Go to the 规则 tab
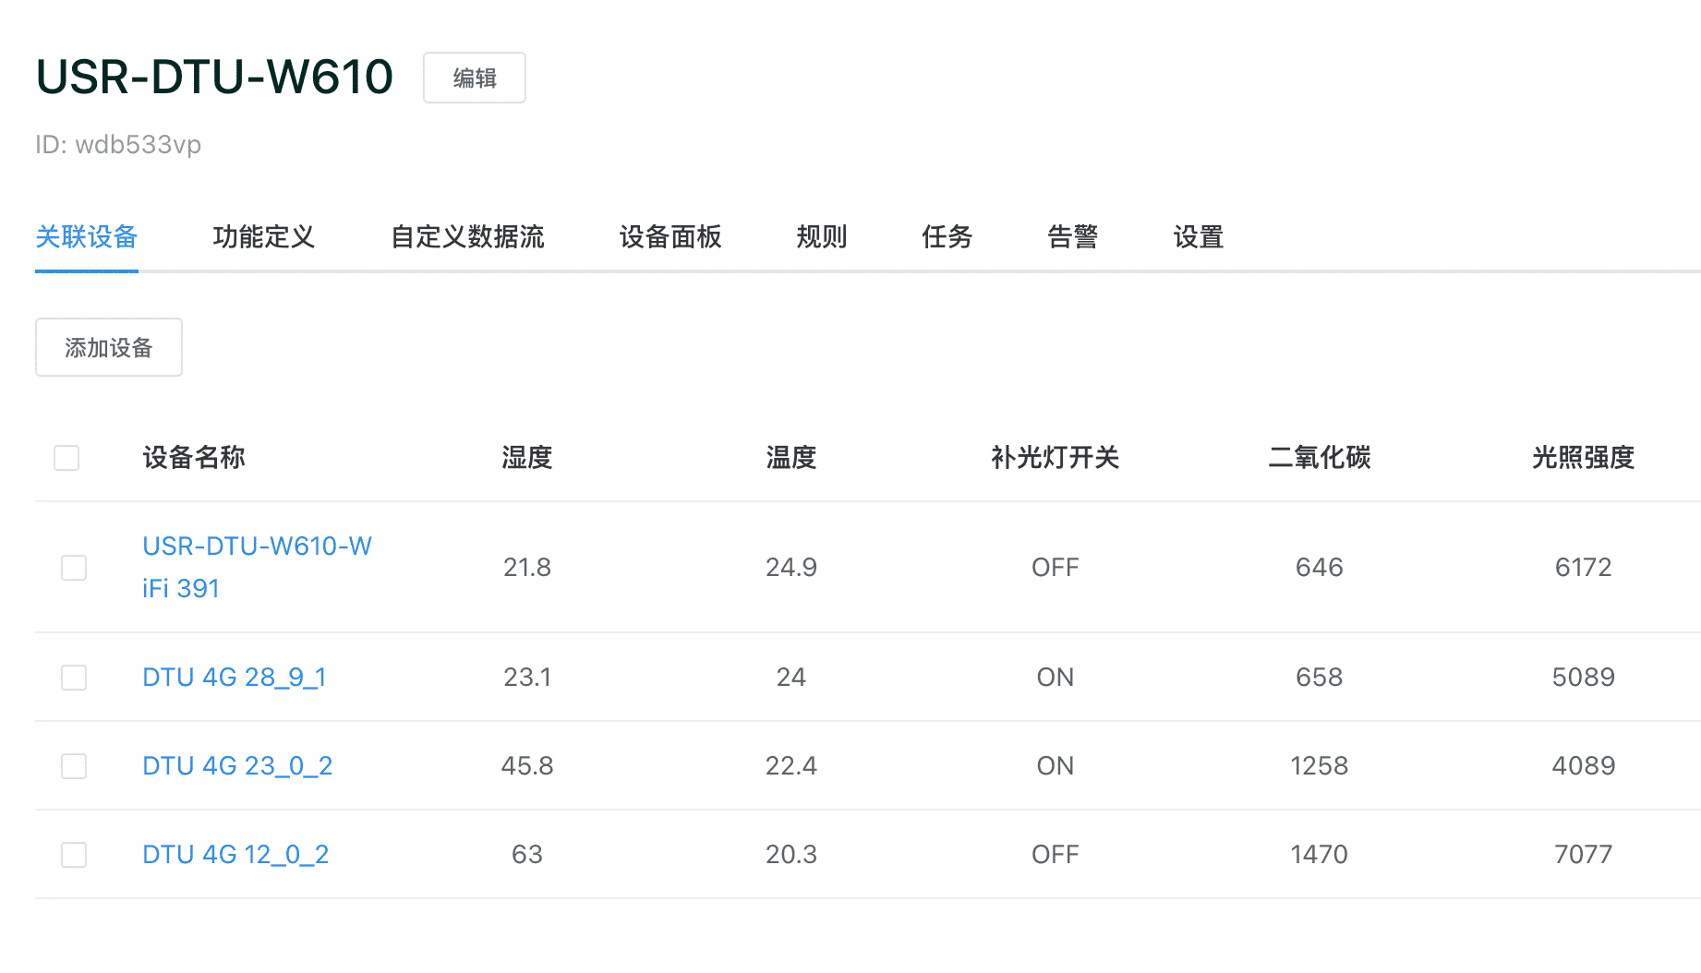The image size is (1701, 973). click(x=821, y=237)
